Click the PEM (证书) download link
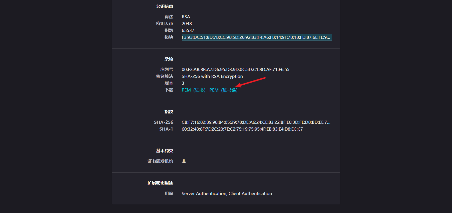Viewport: 452px width, 213px height. click(193, 90)
